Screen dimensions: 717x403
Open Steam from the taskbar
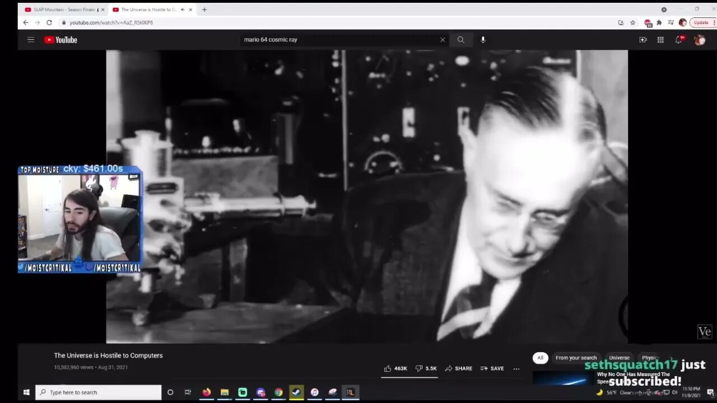(296, 392)
